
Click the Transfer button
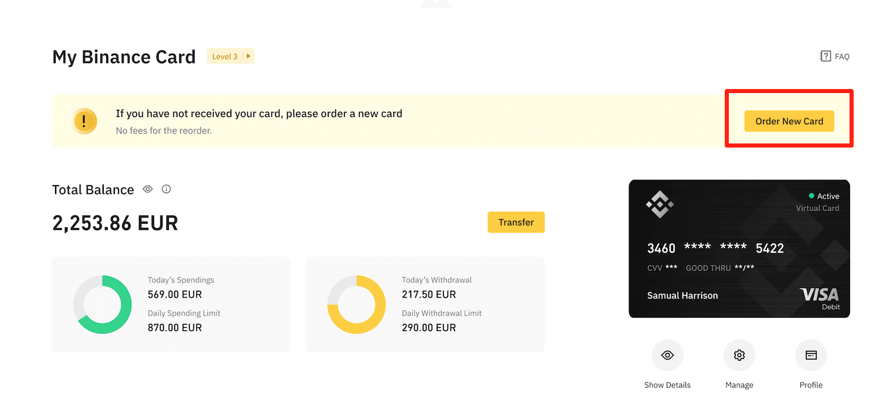[x=516, y=223]
